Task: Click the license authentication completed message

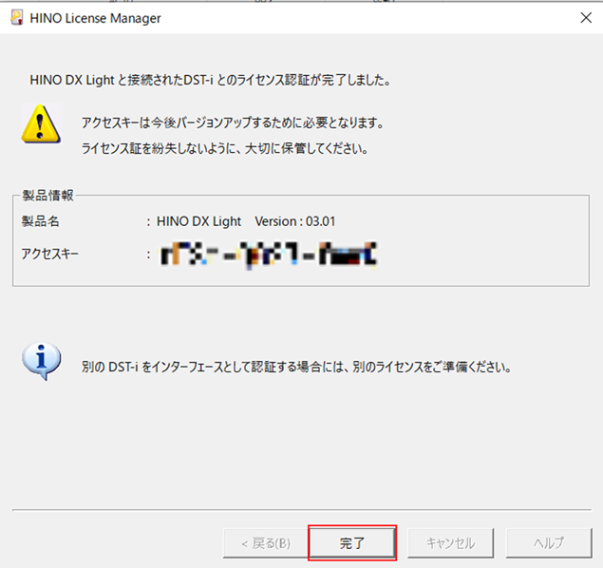Action: point(211,80)
